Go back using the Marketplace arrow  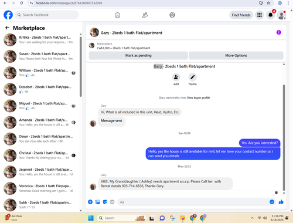click(x=7, y=28)
